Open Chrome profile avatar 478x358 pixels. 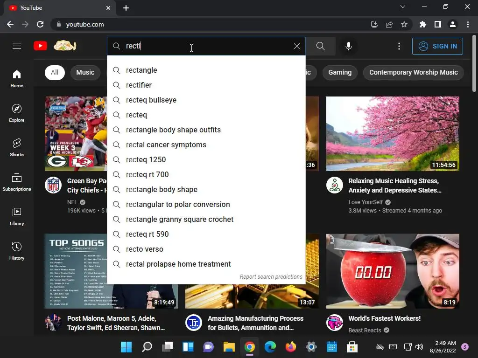(453, 24)
